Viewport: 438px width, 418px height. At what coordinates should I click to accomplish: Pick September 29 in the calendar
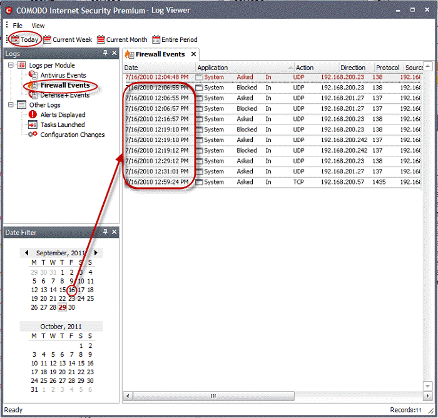point(63,307)
